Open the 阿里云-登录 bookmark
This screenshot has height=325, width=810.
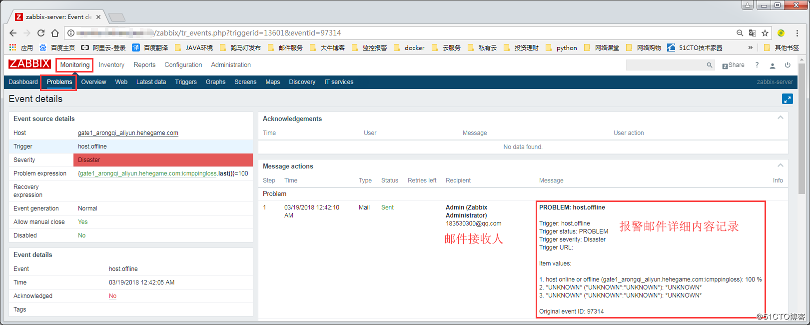[103, 48]
